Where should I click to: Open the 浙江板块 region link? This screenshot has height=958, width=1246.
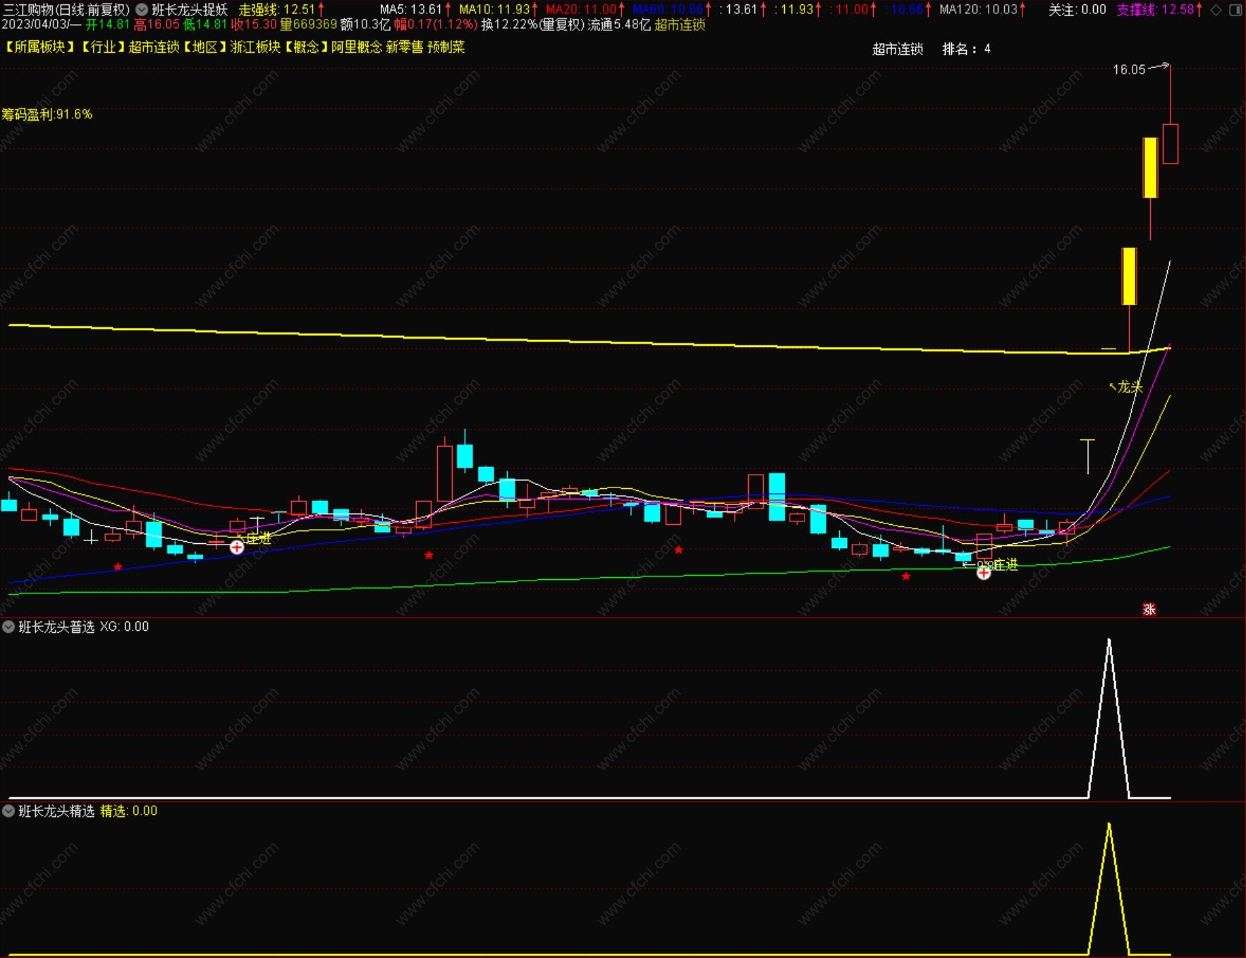255,47
